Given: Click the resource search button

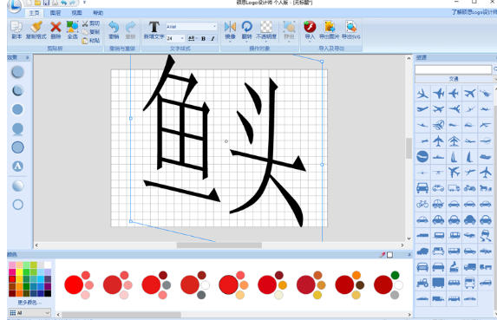Looking at the screenshot, I should [494, 69].
